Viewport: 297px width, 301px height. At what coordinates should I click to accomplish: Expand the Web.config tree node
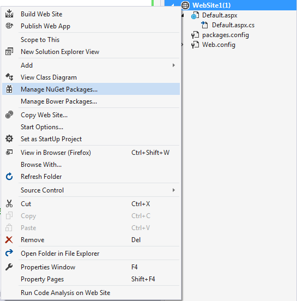point(182,45)
